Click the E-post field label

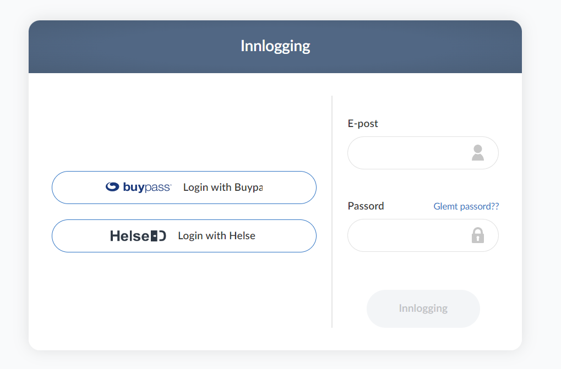click(x=363, y=124)
